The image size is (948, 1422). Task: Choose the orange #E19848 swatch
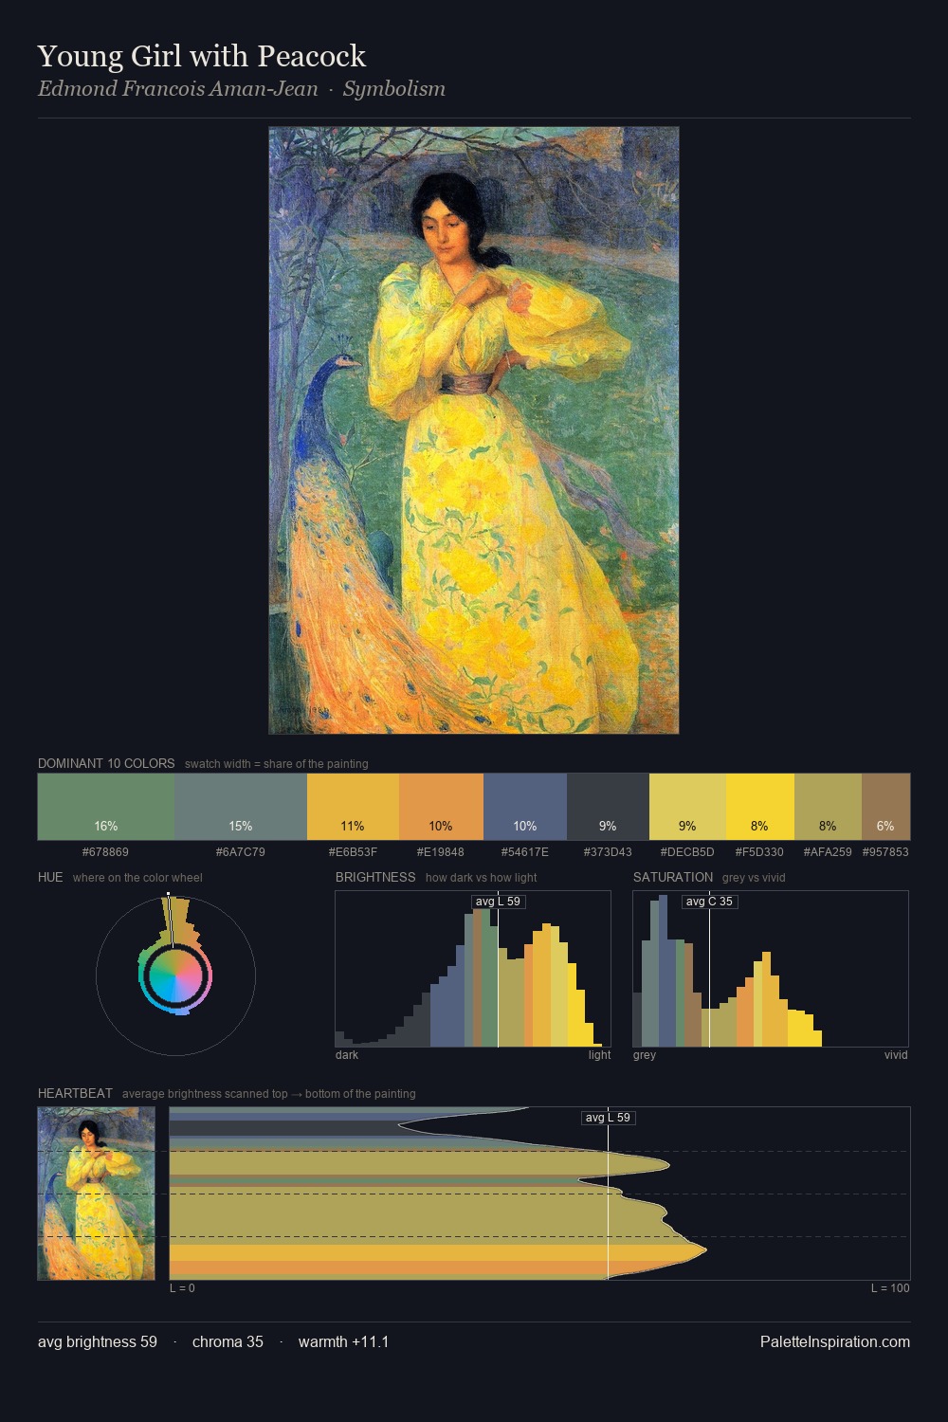(441, 807)
